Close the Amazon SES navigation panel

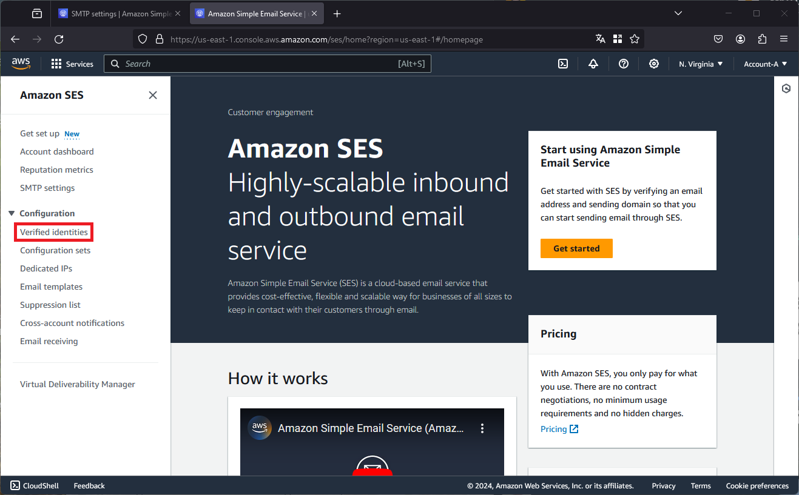pos(153,95)
